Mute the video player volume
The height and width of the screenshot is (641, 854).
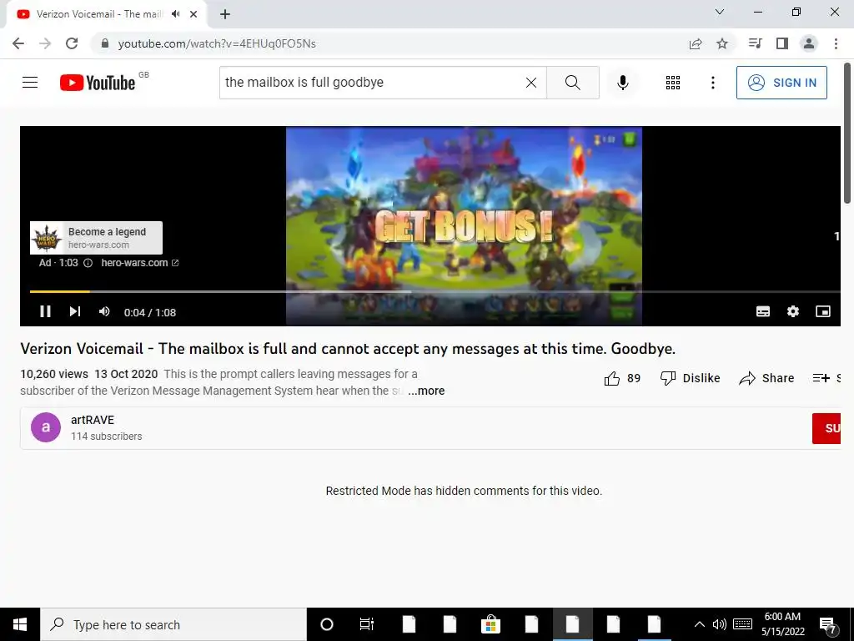tap(104, 311)
